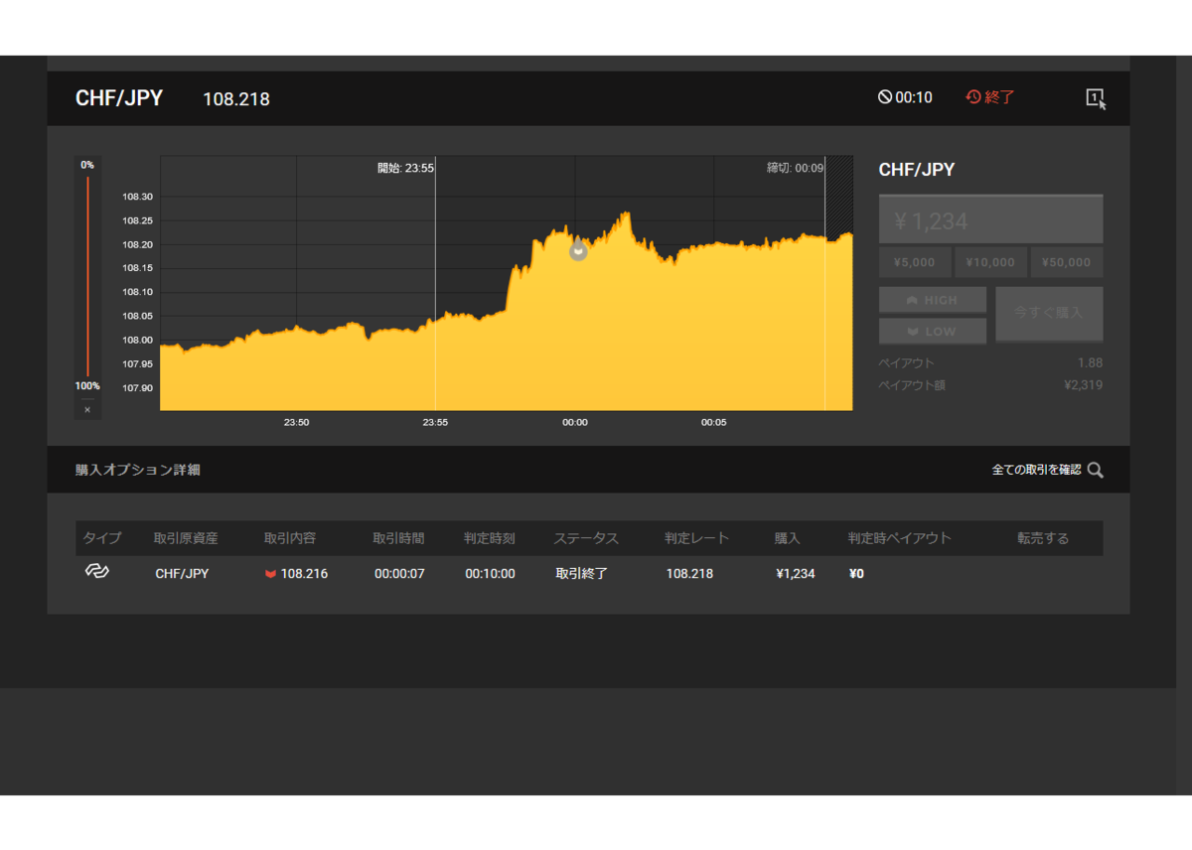Click the HIGH button
1192x850 pixels.
[x=933, y=300]
